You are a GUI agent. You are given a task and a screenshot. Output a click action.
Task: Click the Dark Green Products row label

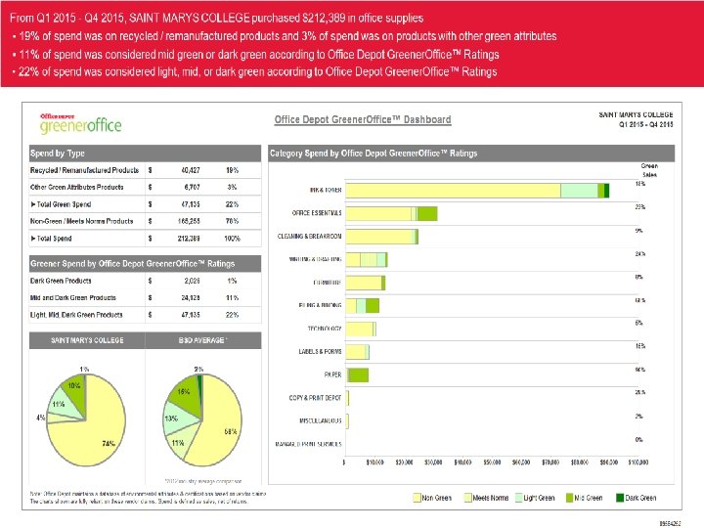pyautogui.click(x=61, y=281)
